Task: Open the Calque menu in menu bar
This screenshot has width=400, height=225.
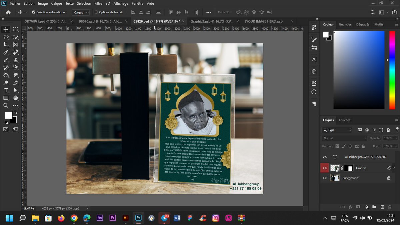Action: pyautogui.click(x=56, y=3)
